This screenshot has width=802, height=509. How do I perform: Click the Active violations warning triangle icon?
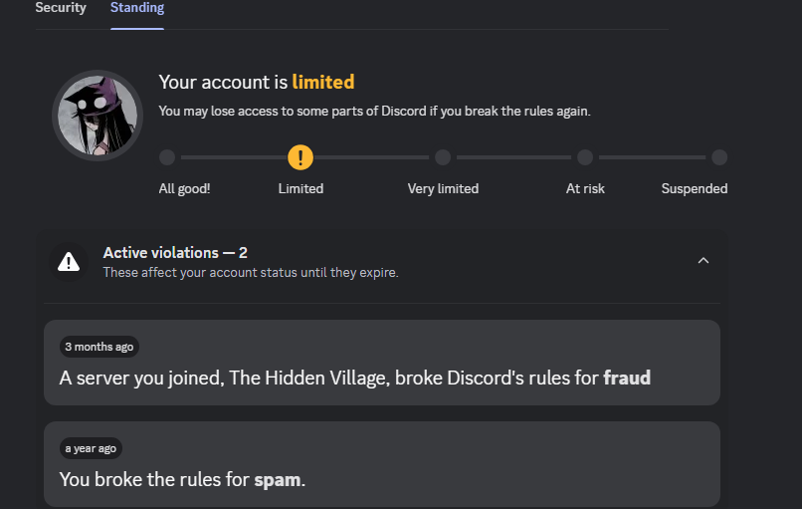[69, 262]
